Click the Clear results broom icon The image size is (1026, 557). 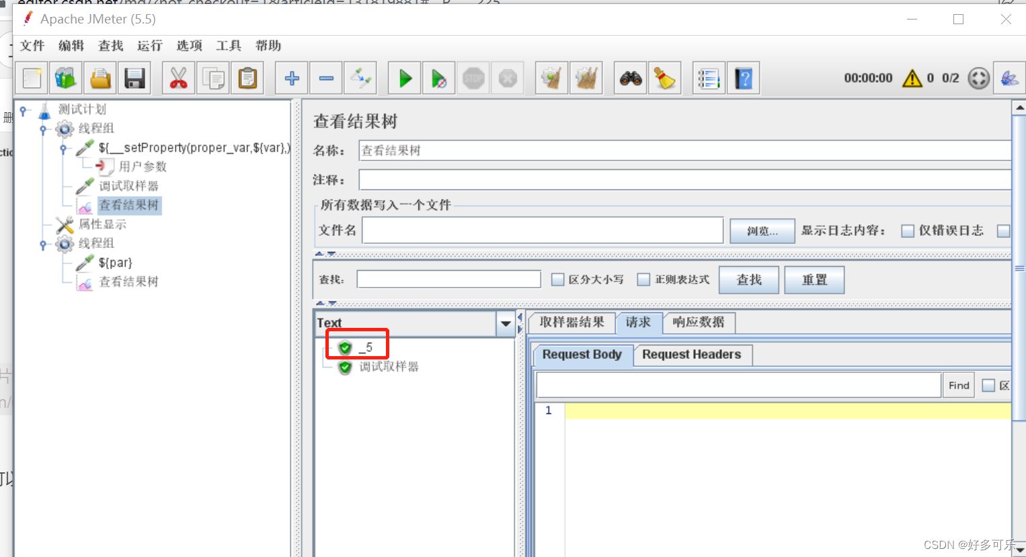coord(552,79)
